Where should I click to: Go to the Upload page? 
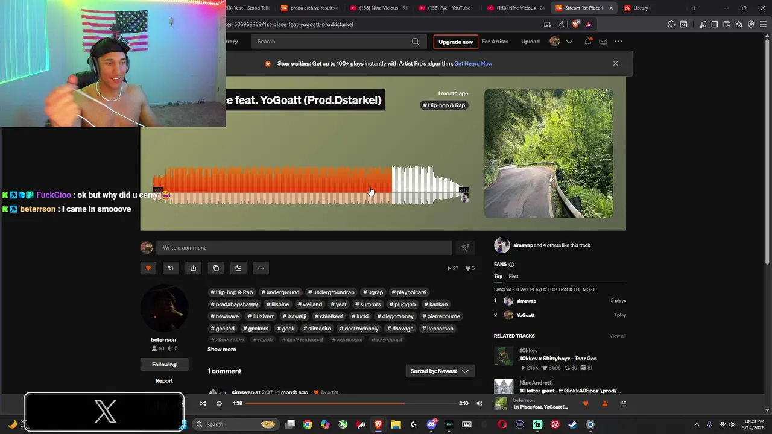coord(530,42)
